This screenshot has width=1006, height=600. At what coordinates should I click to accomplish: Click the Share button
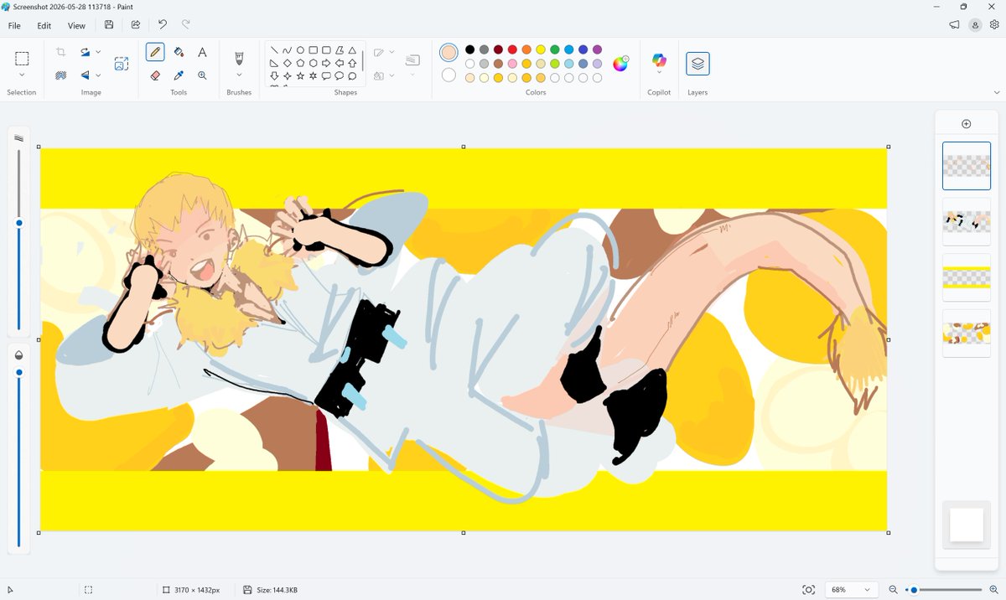[x=136, y=25]
